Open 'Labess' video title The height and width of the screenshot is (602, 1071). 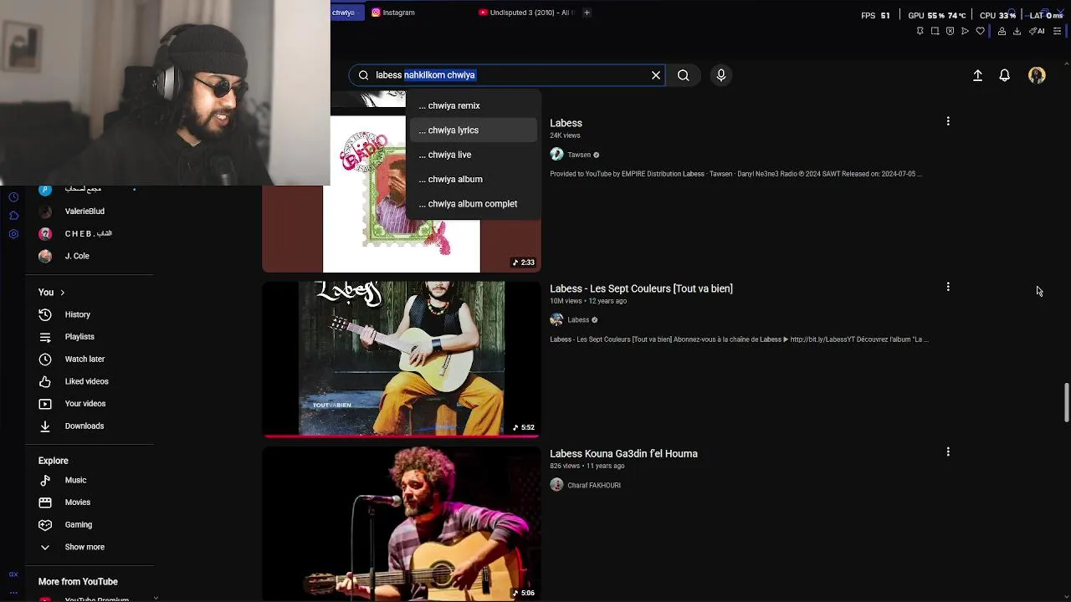tap(566, 123)
